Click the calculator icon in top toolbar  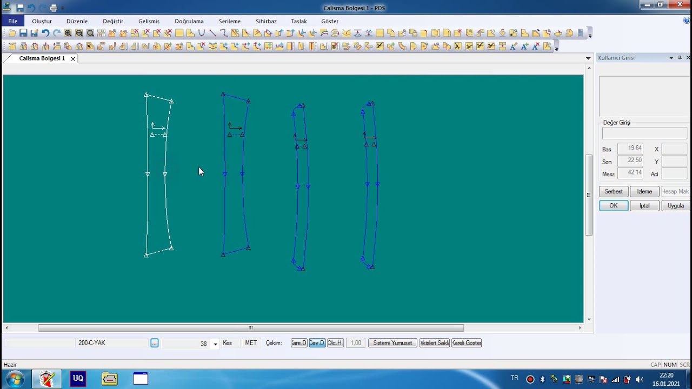580,33
